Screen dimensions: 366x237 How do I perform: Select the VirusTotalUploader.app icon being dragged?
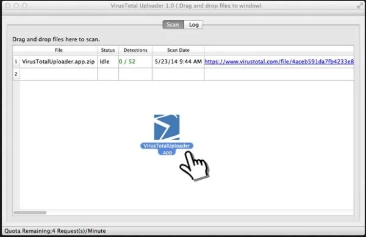point(167,127)
